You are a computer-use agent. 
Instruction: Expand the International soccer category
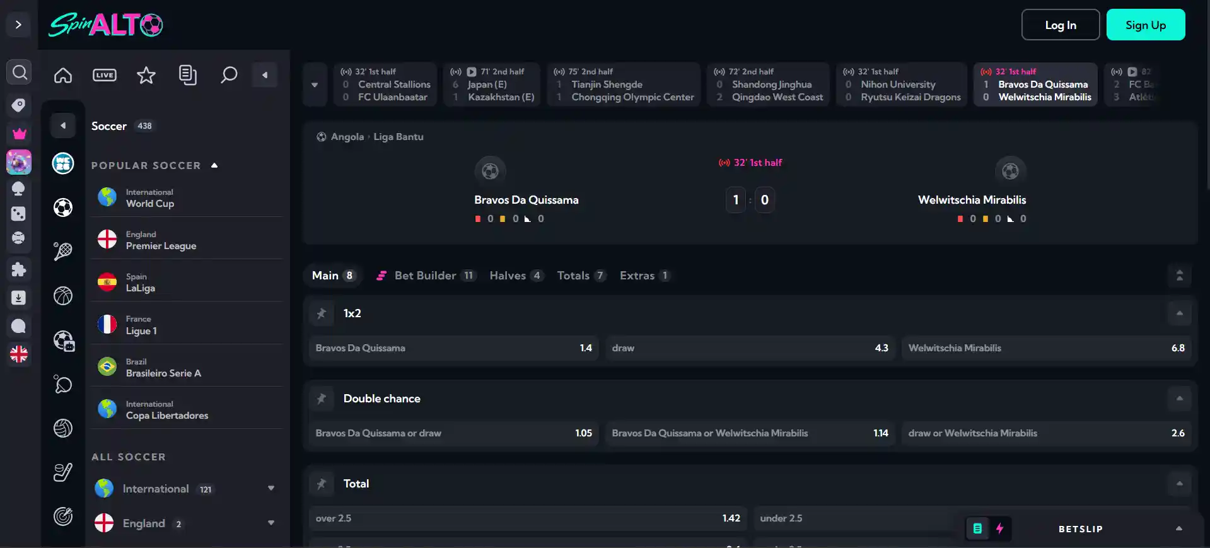coord(187,489)
